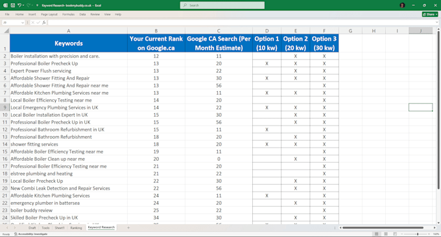Click the zoom in plus icon
Viewport: 441px width, 237px height.
pos(429,234)
